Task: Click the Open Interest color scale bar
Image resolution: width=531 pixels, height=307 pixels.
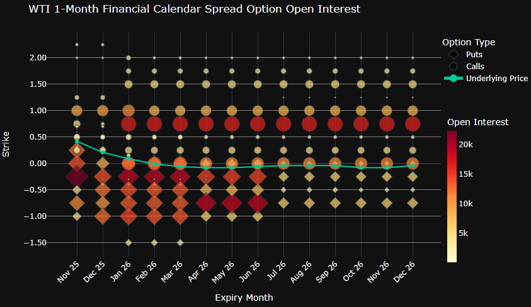Action: click(x=452, y=196)
